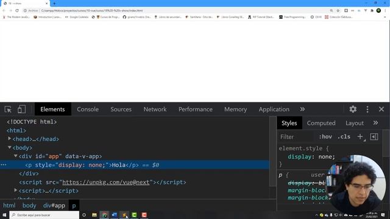Select the DOCTYPE html line
The width and height of the screenshot is (390, 219).
(32, 122)
